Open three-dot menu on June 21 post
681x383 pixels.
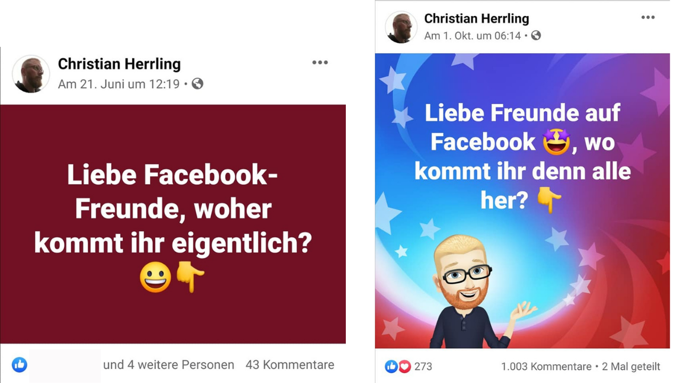(320, 63)
